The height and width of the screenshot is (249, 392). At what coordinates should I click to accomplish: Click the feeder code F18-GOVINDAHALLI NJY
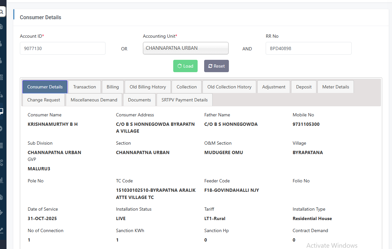click(x=232, y=190)
